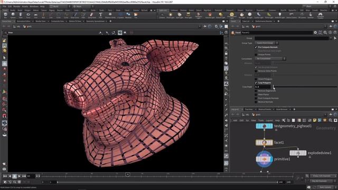Uncheck the Cusp Polygons checkbox
Screen dimensions: 338x190
(256, 83)
